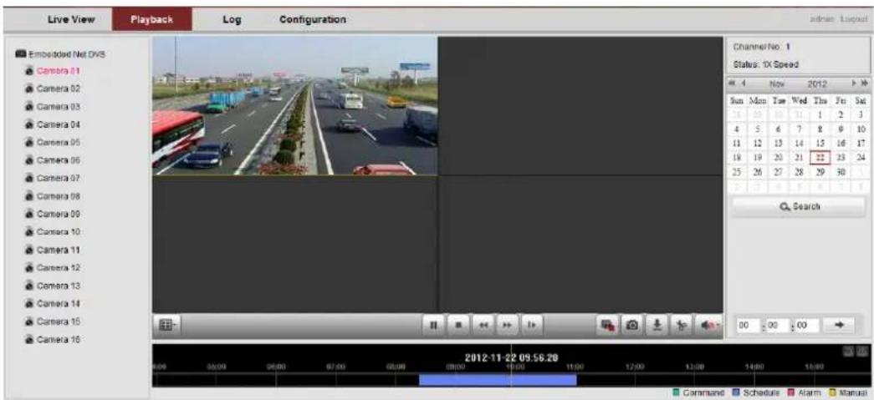The image size is (874, 400).
Task: Choose Camera 10
Action: click(x=54, y=232)
